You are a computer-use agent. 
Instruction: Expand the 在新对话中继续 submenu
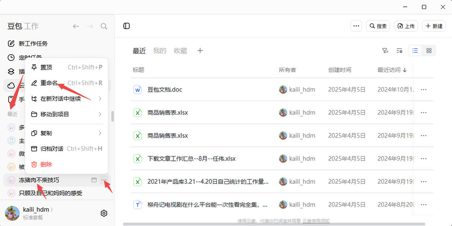tap(66, 99)
